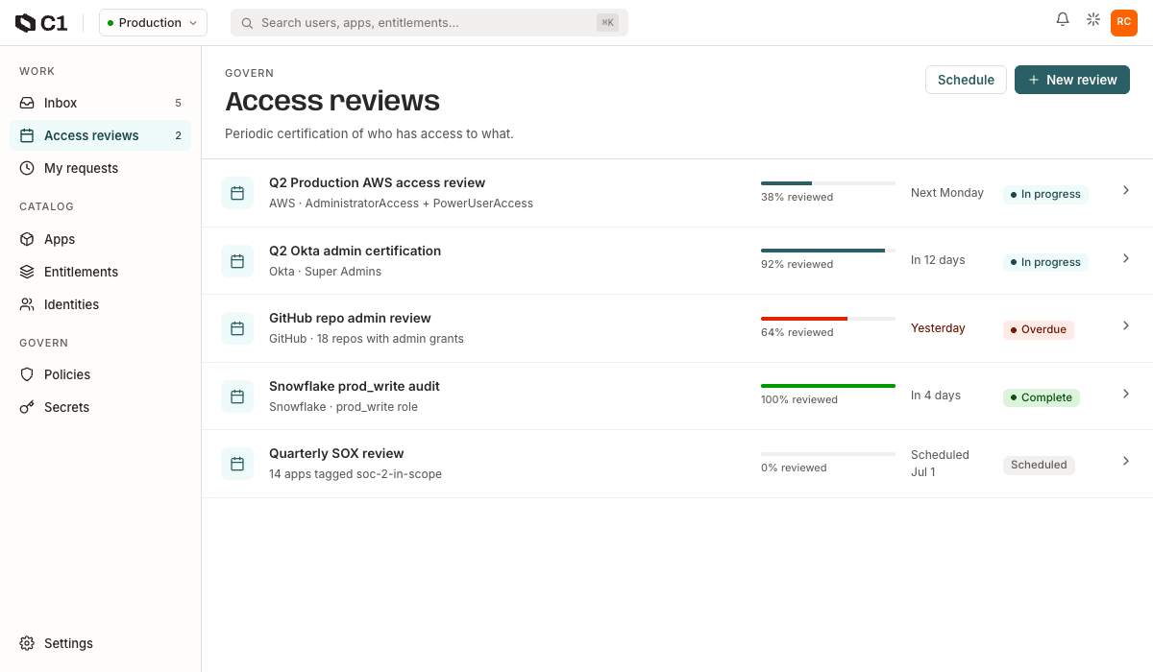1153x672 pixels.
Task: Click the Inbox count badge 5
Action: coord(178,103)
